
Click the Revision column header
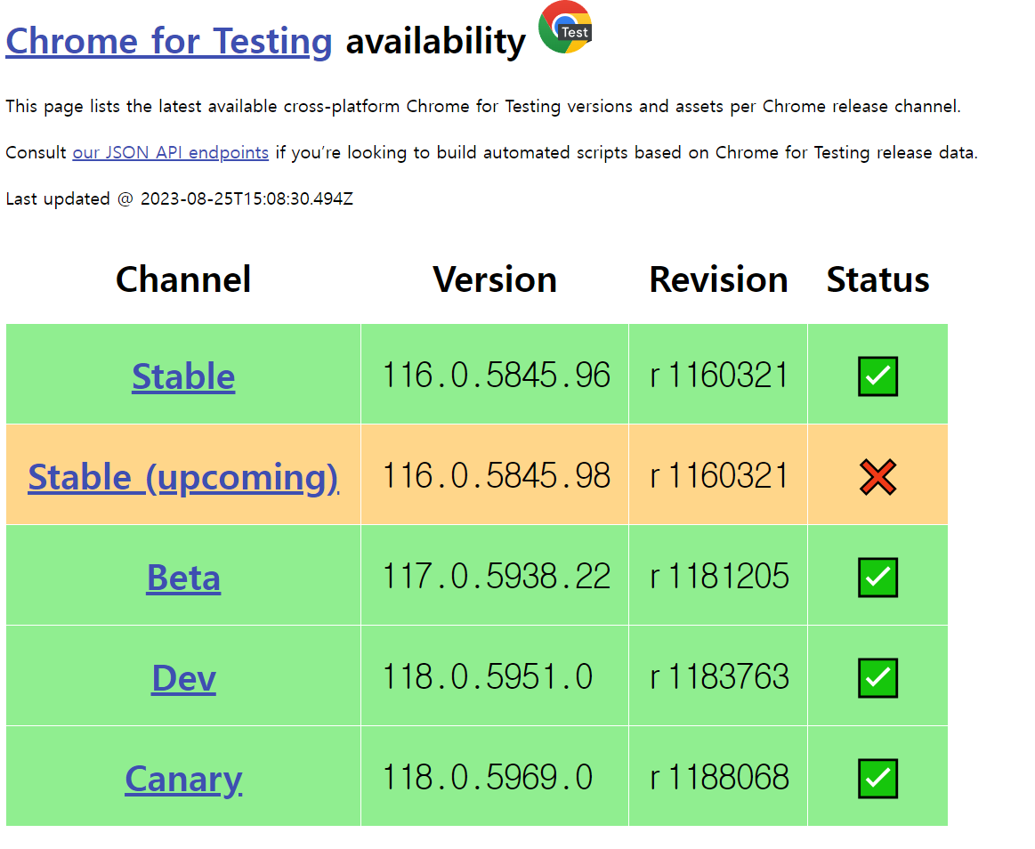point(719,279)
